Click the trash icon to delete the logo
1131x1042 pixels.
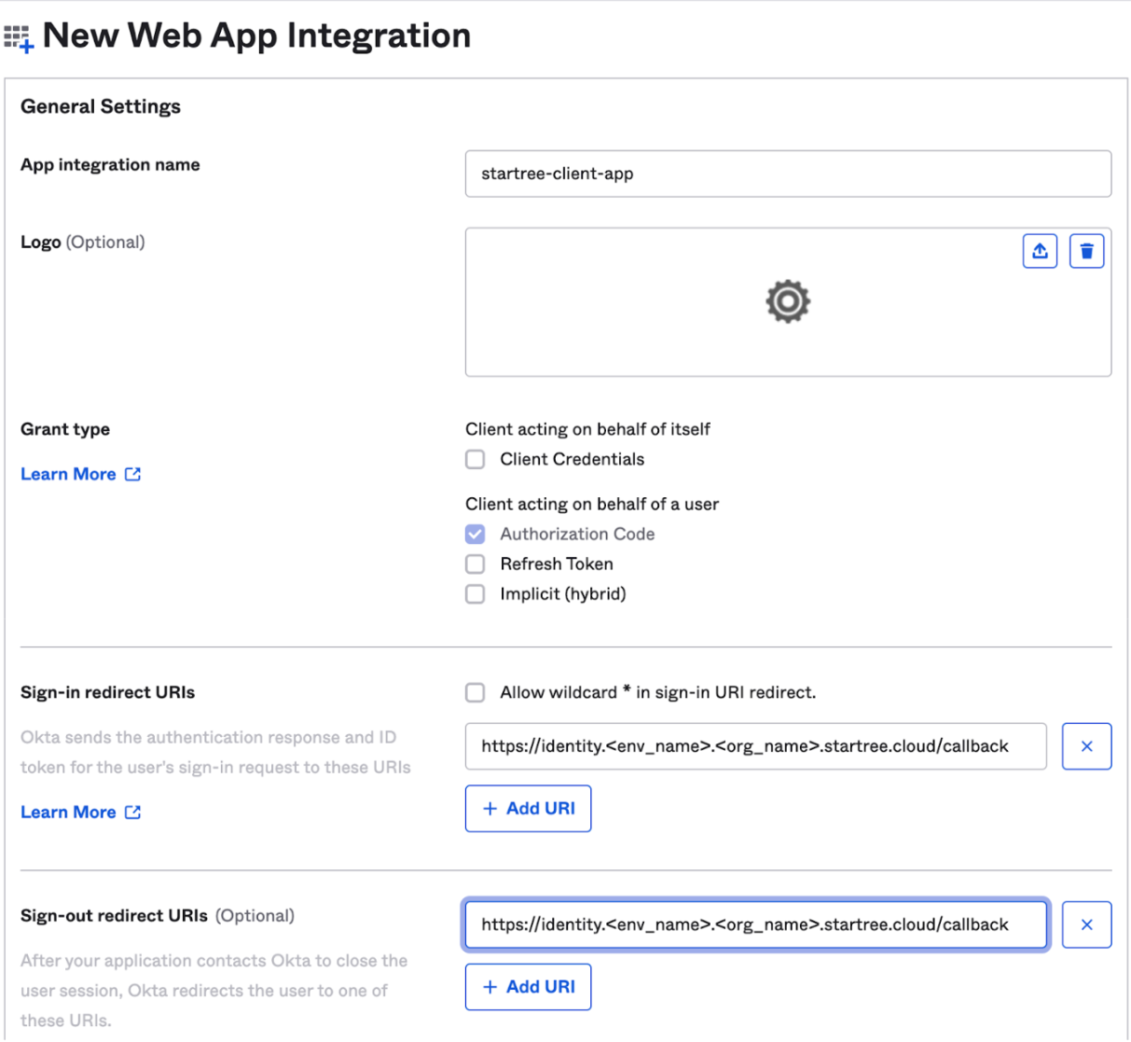[1085, 249]
